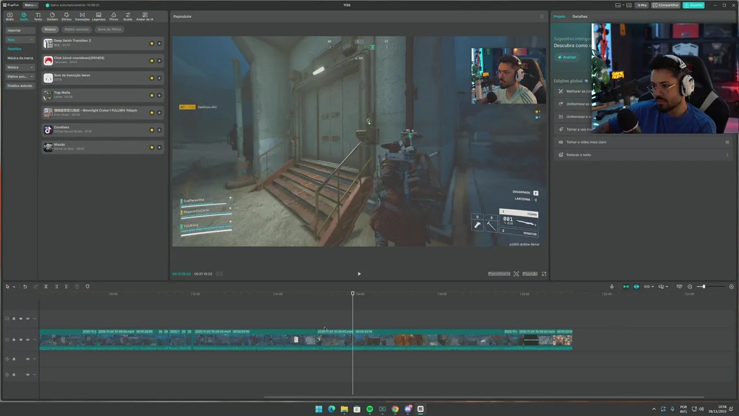Expand the Efeitos sonoros sidebar dropdown
This screenshot has height=416, width=739.
click(20, 76)
